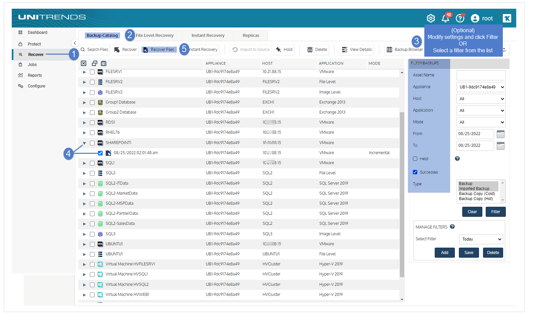Collapse the left navigation sidebar arrow
Screen dimensions: 533x318
click(75, 43)
